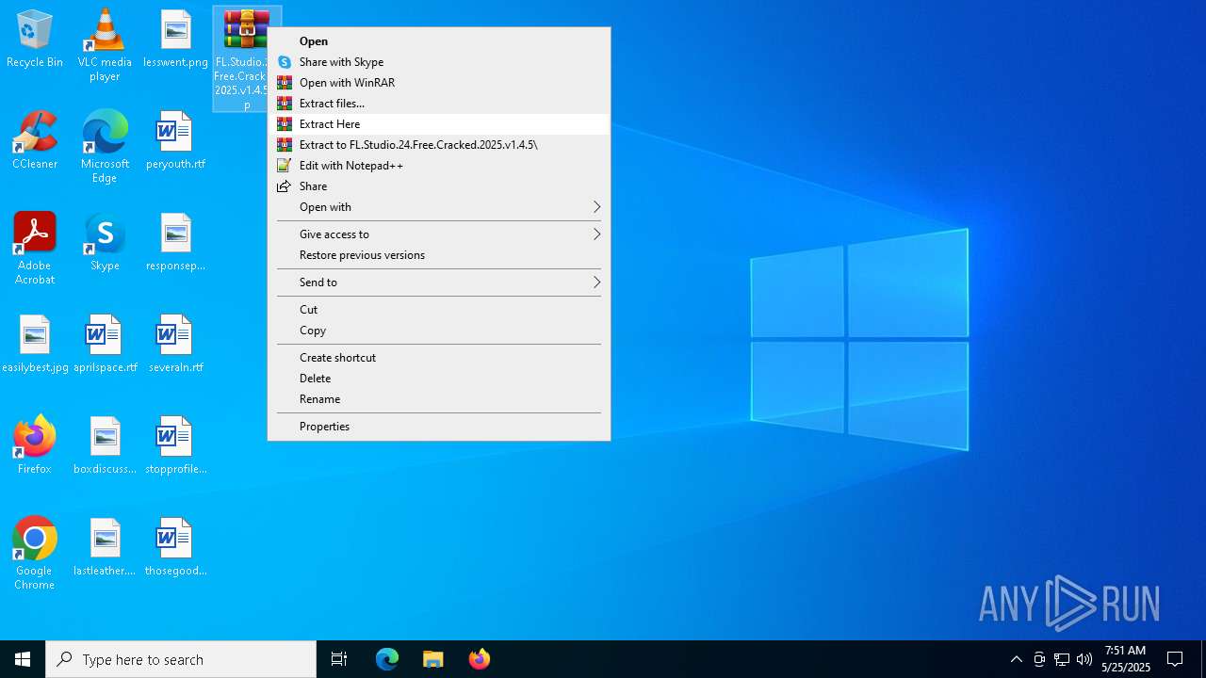1206x678 pixels.
Task: Select the severaln.rtf document icon
Action: (175, 344)
